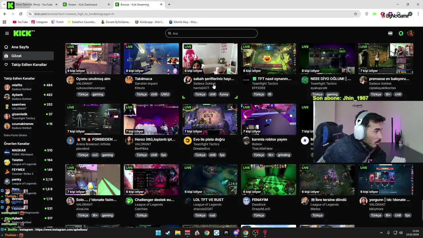Expand Daha Fazla Göster in sidebar

point(16,135)
